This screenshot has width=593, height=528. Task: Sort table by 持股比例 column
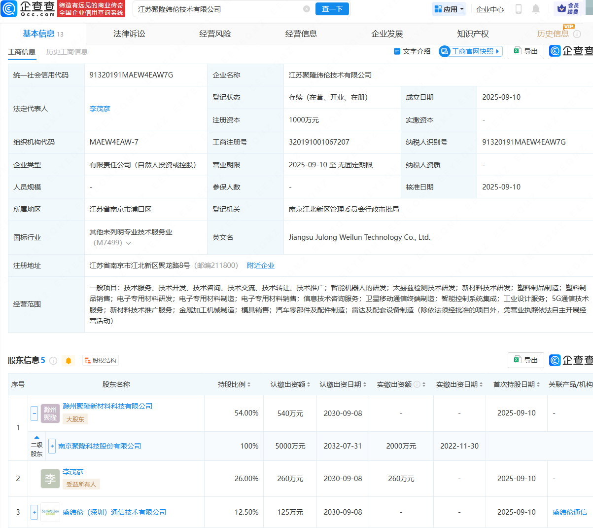(x=234, y=384)
